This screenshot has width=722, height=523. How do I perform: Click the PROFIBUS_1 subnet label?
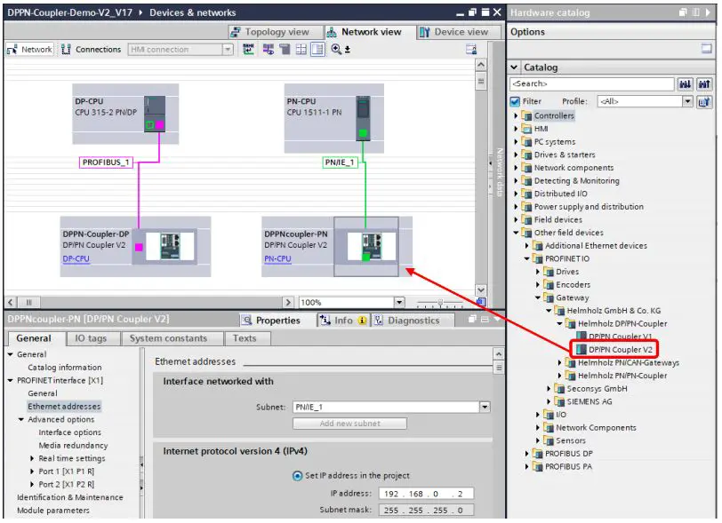[x=106, y=162]
